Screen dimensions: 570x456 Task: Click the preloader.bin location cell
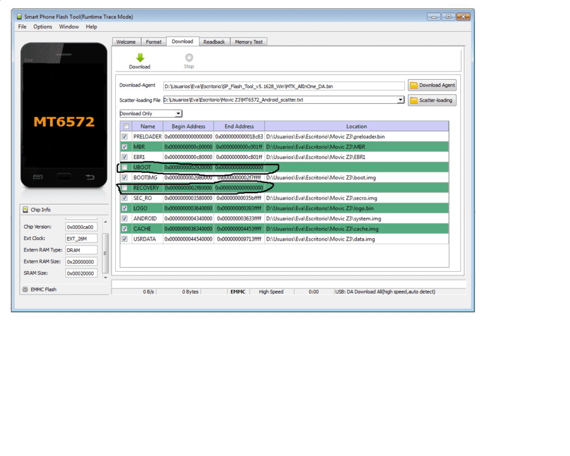356,137
